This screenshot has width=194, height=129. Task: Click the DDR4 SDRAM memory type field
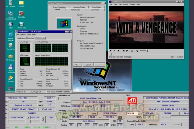(x=110, y=113)
